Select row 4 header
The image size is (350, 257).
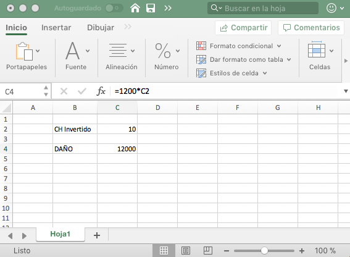point(6,149)
